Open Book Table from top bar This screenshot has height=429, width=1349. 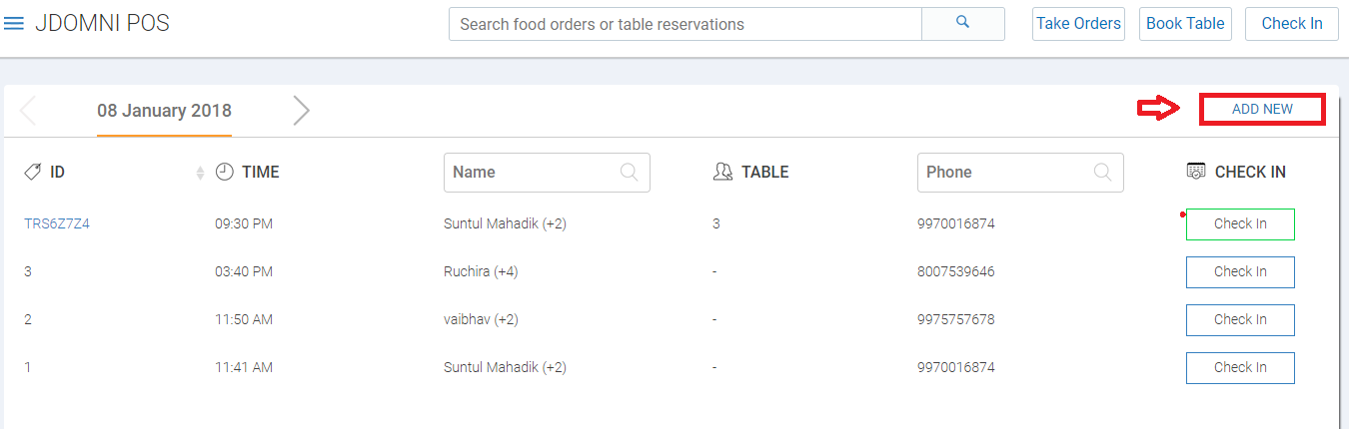coord(1185,23)
